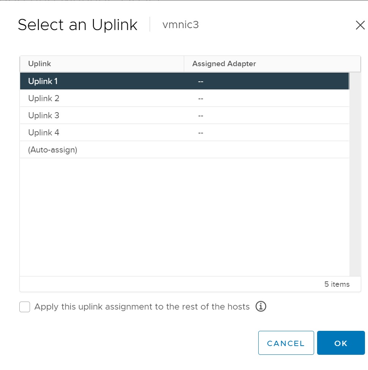368x370 pixels.
Task: Click the Assigned Adapter column header
Action: click(x=224, y=64)
